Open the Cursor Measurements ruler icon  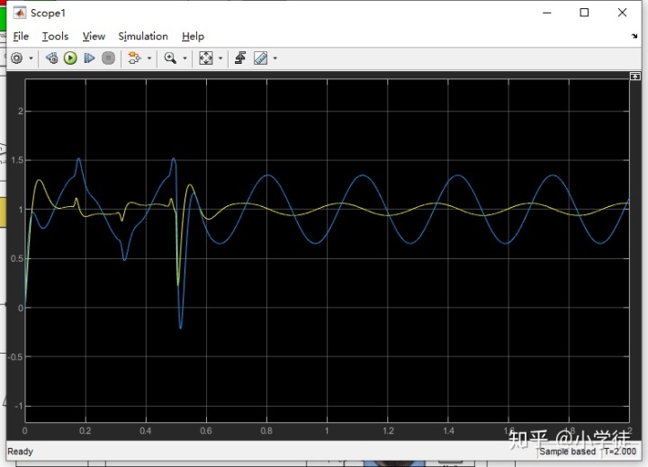click(x=260, y=58)
